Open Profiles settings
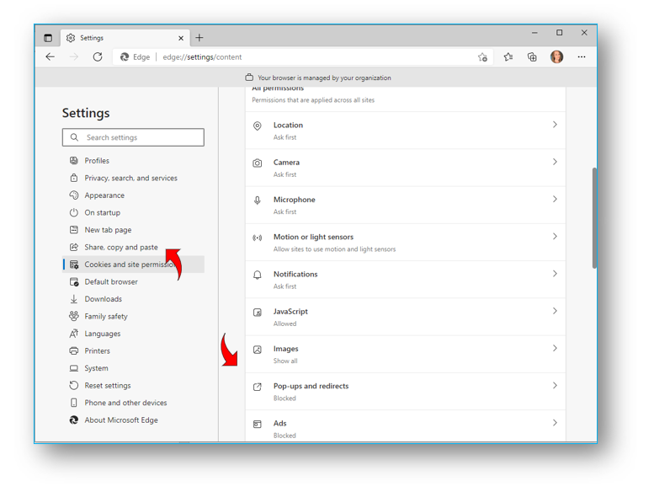This screenshot has height=492, width=654. click(x=133, y=161)
